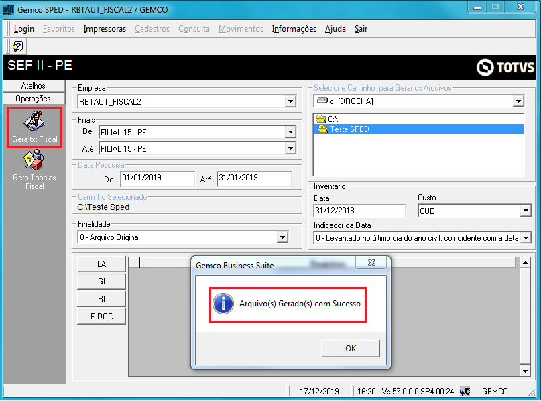The image size is (541, 401).
Task: Click the info icon in the dialog
Action: pos(223,304)
